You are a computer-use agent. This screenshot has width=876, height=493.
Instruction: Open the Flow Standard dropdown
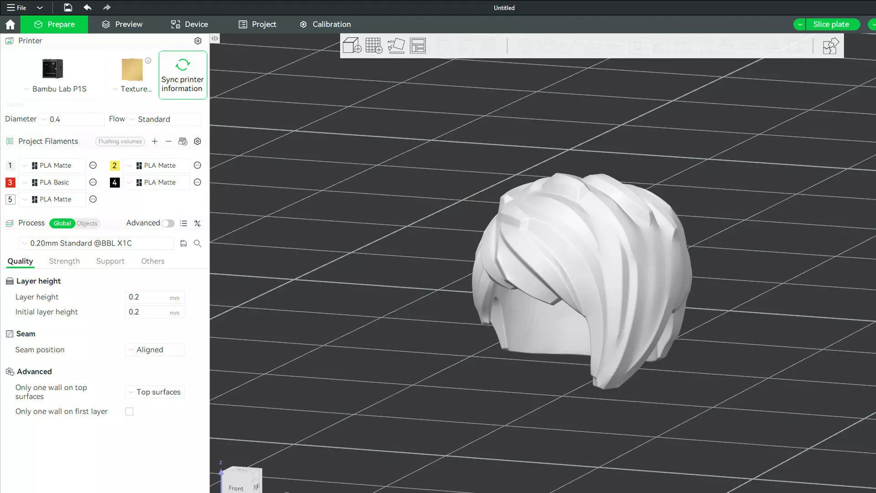[x=164, y=119]
